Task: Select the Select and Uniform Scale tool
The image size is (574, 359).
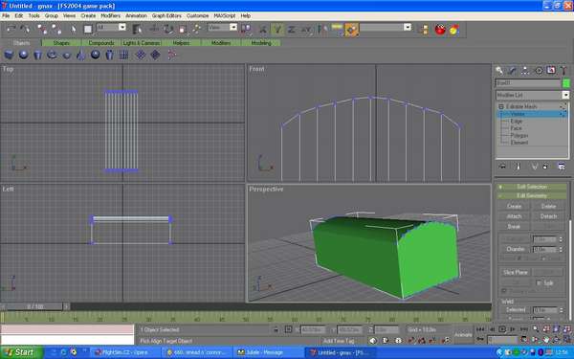Action: (183, 29)
